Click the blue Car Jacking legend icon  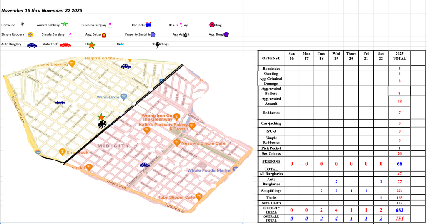coord(148,25)
